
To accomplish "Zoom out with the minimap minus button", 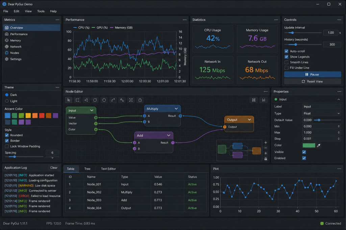I will pyautogui.click(x=266, y=148).
